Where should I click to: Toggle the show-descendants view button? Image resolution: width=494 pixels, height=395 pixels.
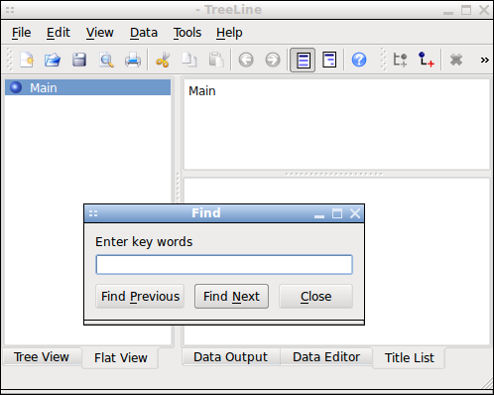(x=329, y=60)
